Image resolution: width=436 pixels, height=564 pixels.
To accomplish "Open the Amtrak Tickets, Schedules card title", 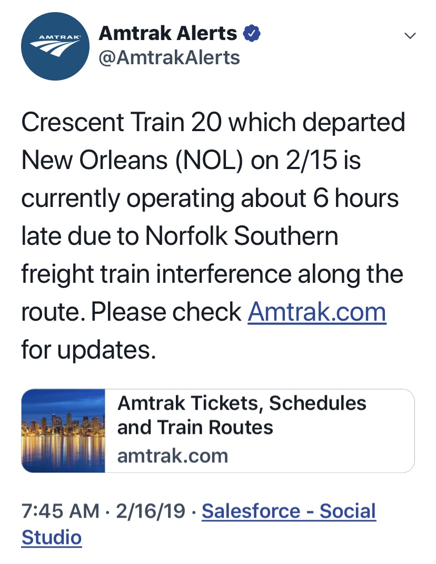I will point(242,415).
